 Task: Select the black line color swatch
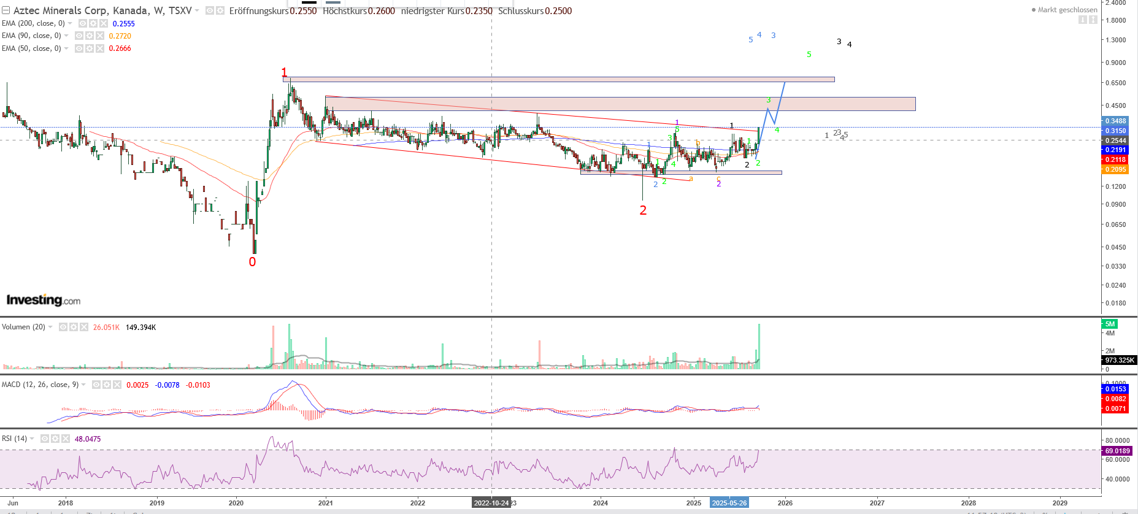point(309,2)
